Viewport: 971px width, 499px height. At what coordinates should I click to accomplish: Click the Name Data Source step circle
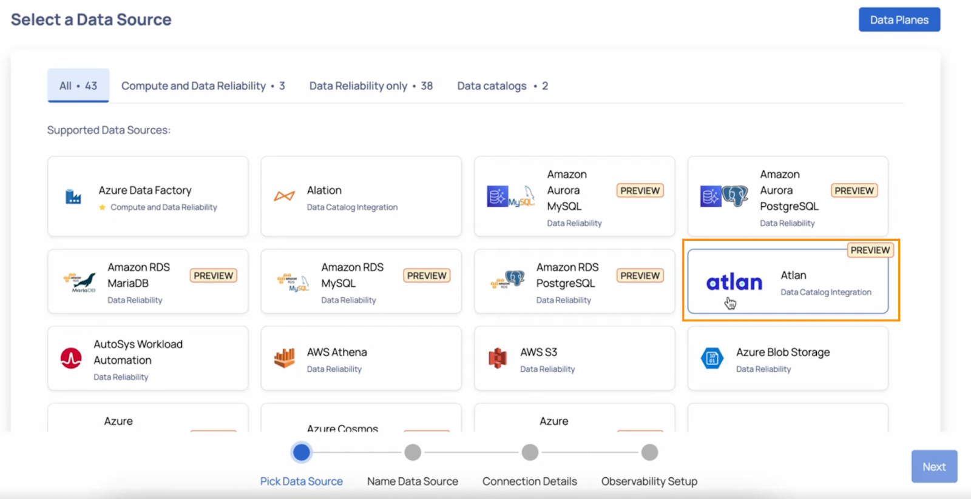point(413,452)
